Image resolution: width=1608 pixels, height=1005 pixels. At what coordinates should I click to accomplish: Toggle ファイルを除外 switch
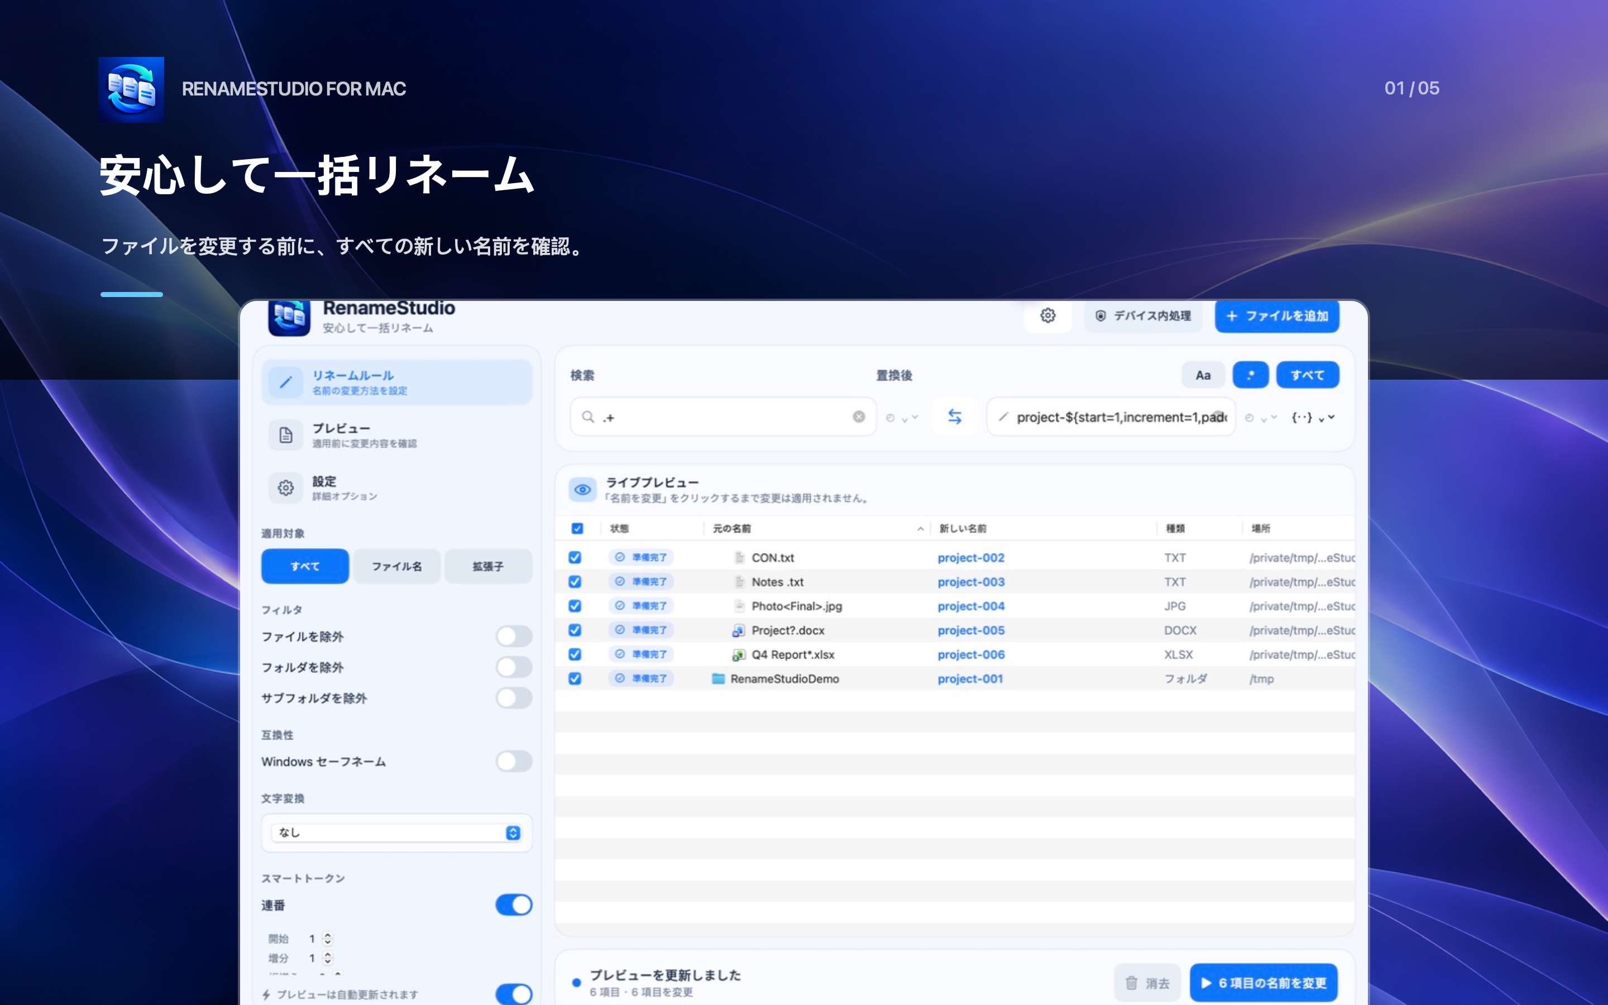514,636
